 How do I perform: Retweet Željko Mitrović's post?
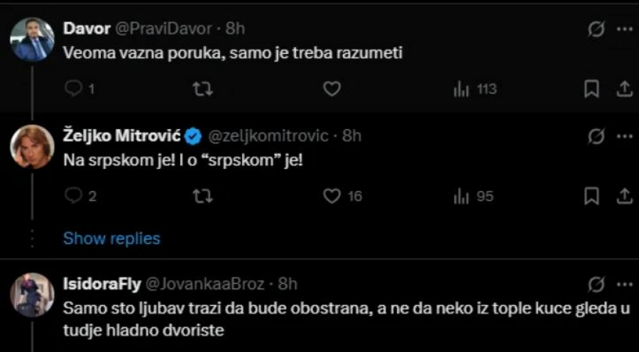(202, 197)
